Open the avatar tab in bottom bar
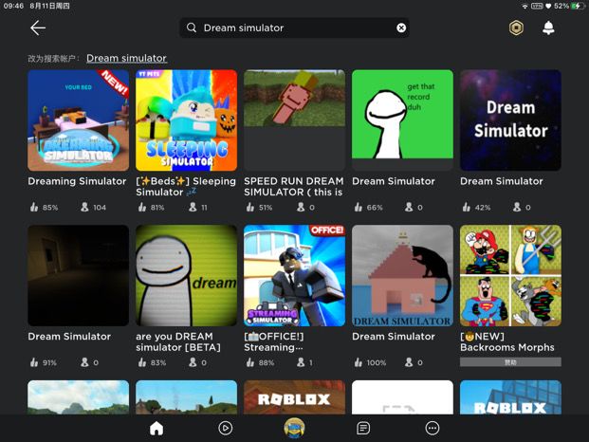589x442 pixels. click(x=294, y=428)
